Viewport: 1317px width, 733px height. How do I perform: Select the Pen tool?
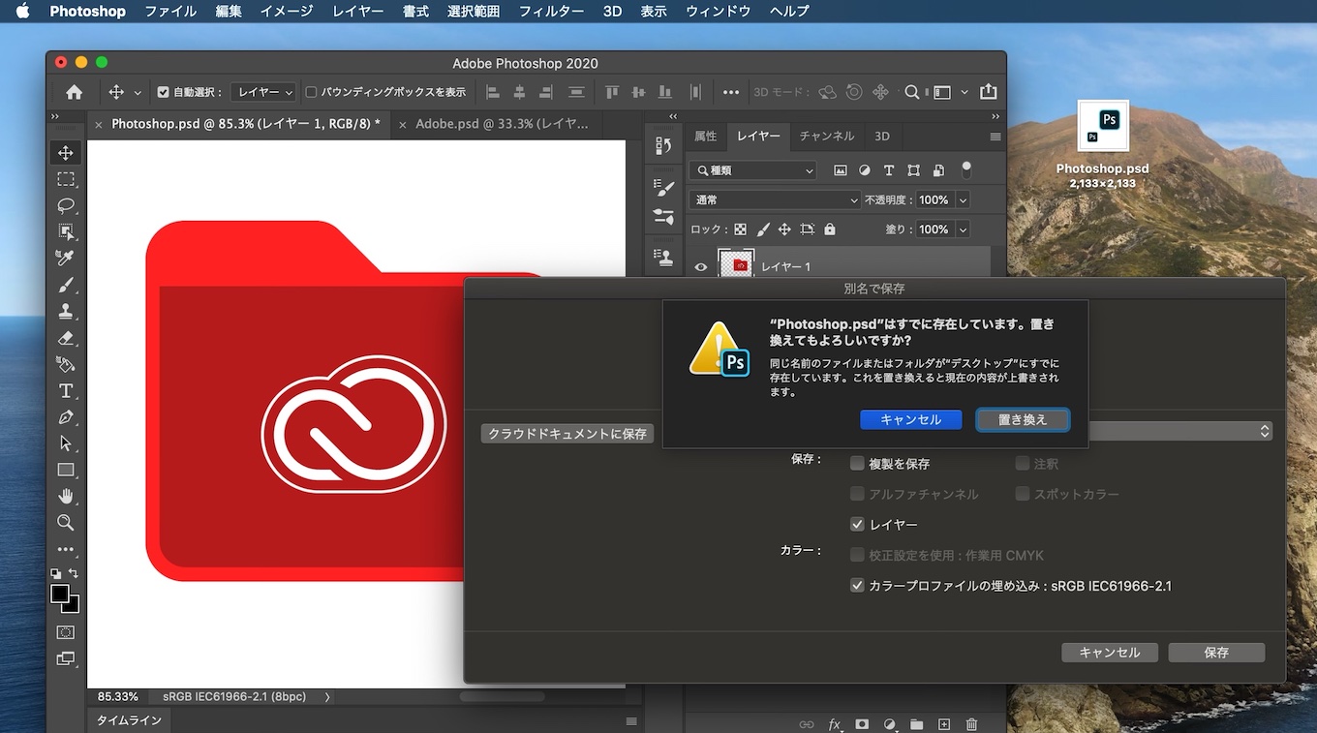[66, 417]
